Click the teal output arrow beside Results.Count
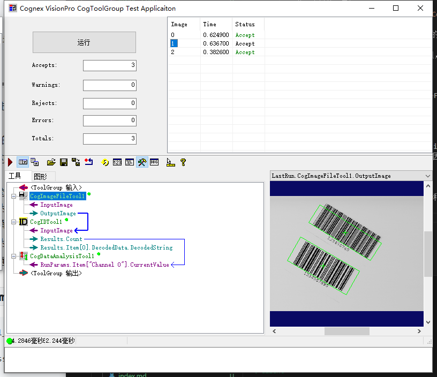Screen dimensions: 437x377 pos(34,239)
